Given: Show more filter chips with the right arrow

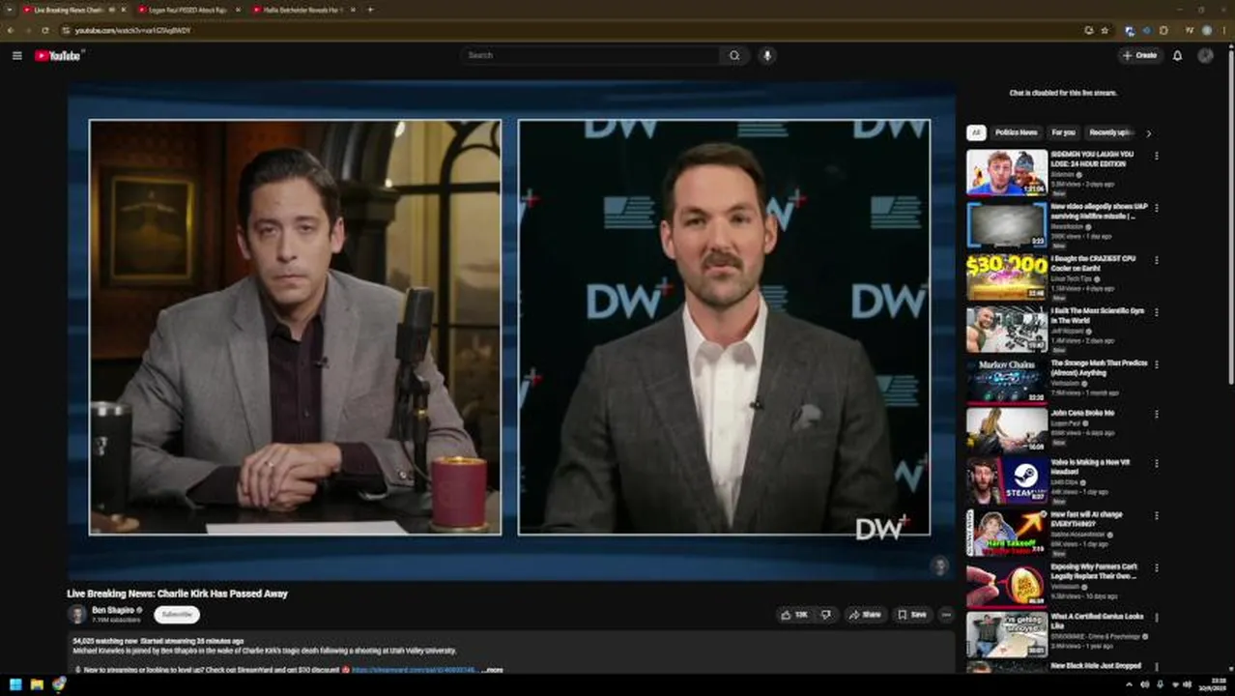Looking at the screenshot, I should pos(1148,133).
